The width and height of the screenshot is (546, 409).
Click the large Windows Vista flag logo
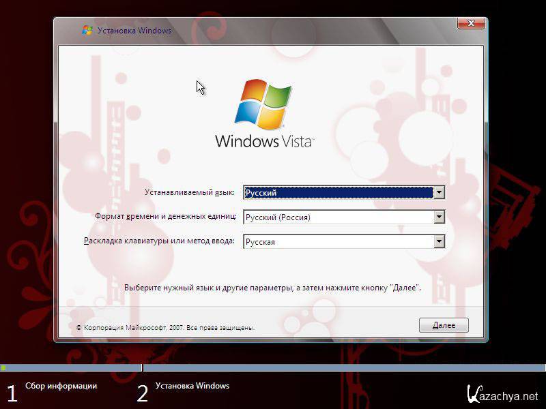point(263,105)
